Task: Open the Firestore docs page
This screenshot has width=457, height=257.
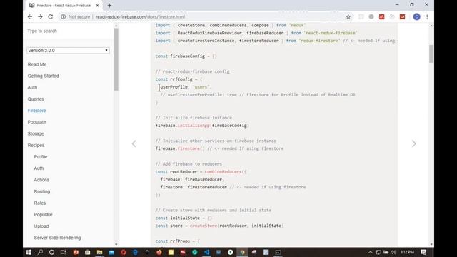Action: (x=36, y=111)
